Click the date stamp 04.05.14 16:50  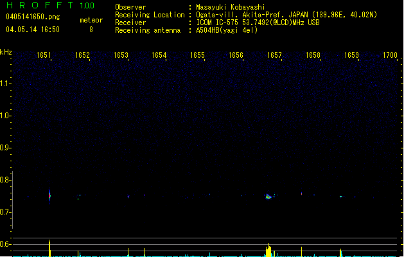pyautogui.click(x=33, y=30)
